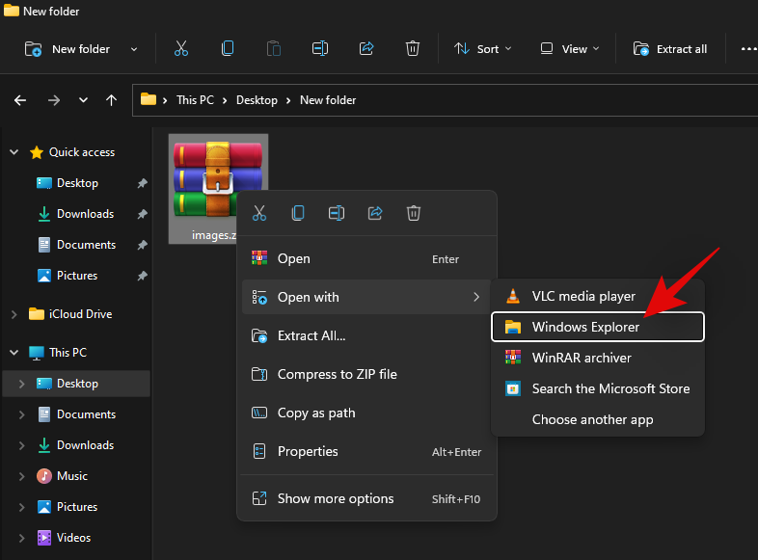Expand the iCloud Drive tree node
This screenshot has width=758, height=560.
point(14,314)
